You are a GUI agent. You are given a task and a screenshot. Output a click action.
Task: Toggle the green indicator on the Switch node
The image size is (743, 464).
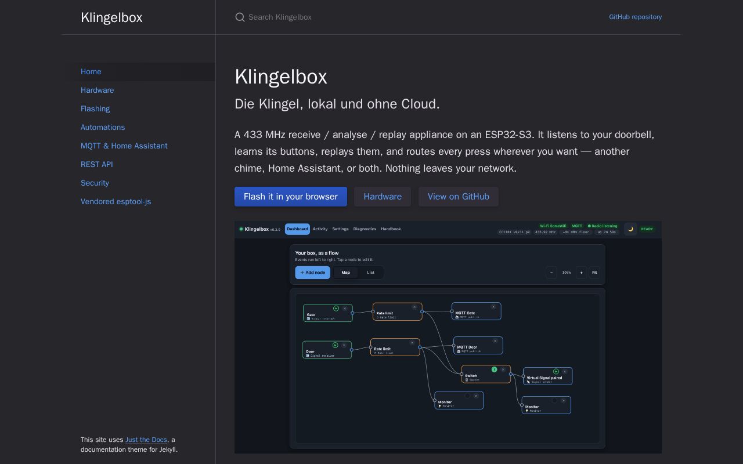(x=495, y=369)
